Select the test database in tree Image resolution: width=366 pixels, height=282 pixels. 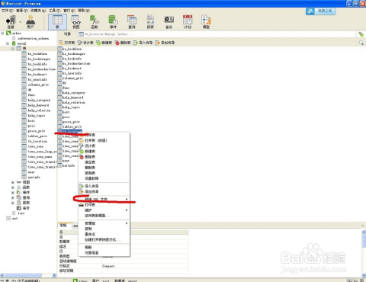pyautogui.click(x=21, y=213)
